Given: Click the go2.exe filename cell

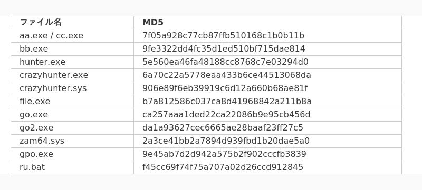Looking at the screenshot, I should (72, 128).
